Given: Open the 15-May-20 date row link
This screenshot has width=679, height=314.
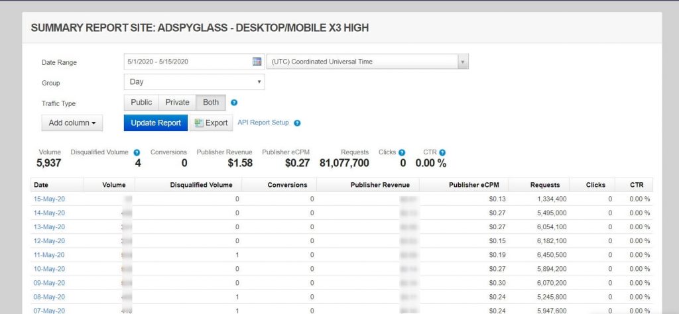Looking at the screenshot, I should 49,199.
